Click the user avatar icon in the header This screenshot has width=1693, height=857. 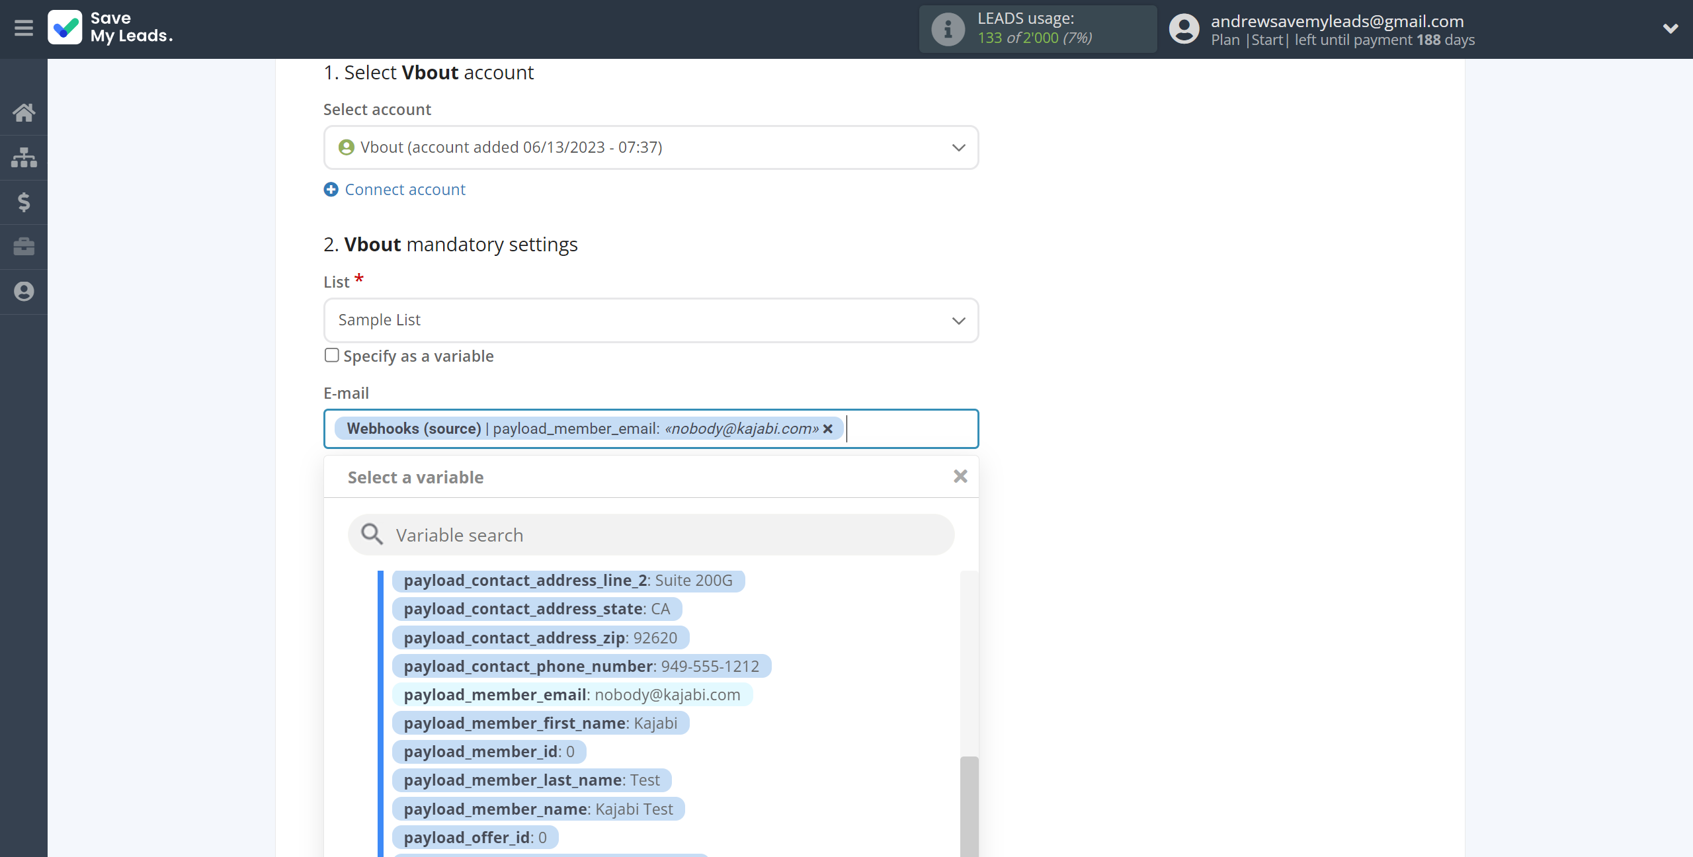pos(1184,29)
